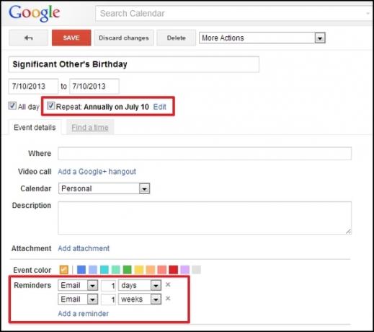Screen dimensions: 374x332
Task: Pick the green event color swatch
Action: (128, 270)
